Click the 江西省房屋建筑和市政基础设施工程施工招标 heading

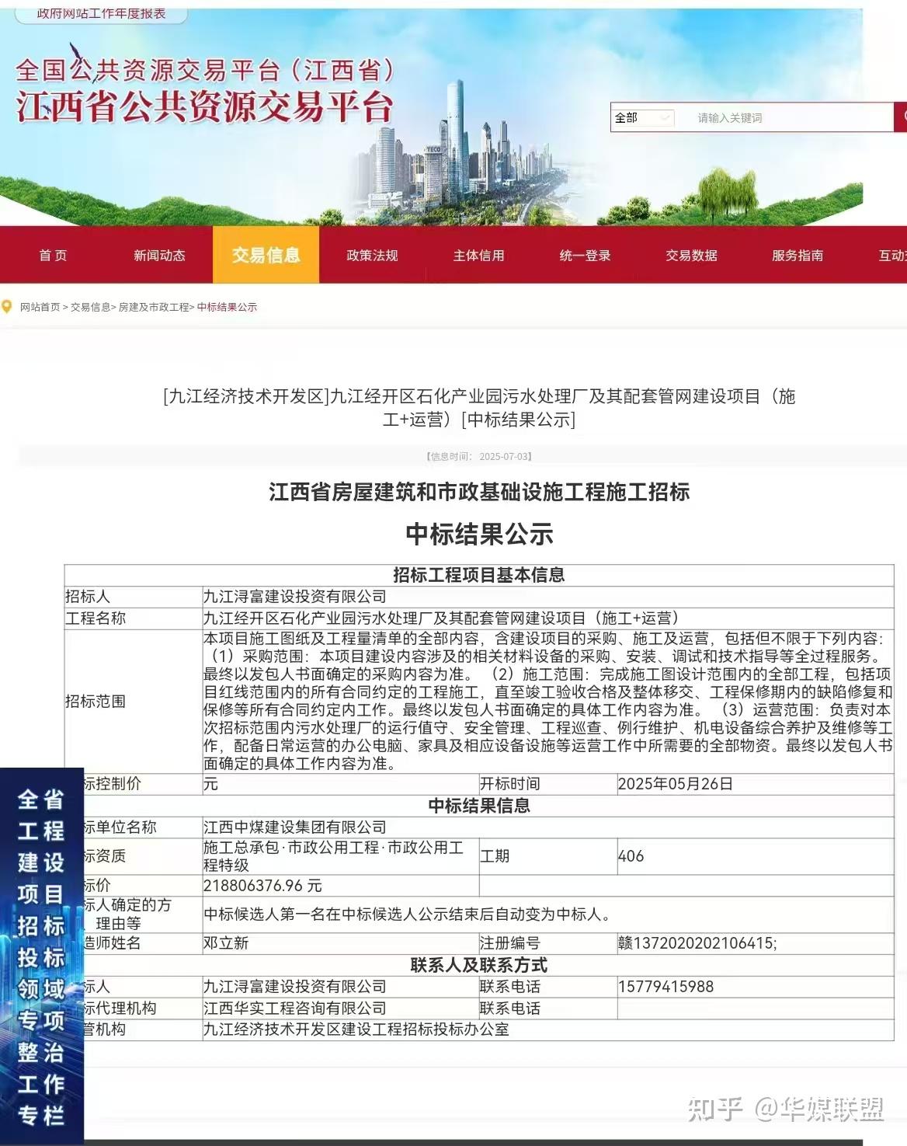479,492
